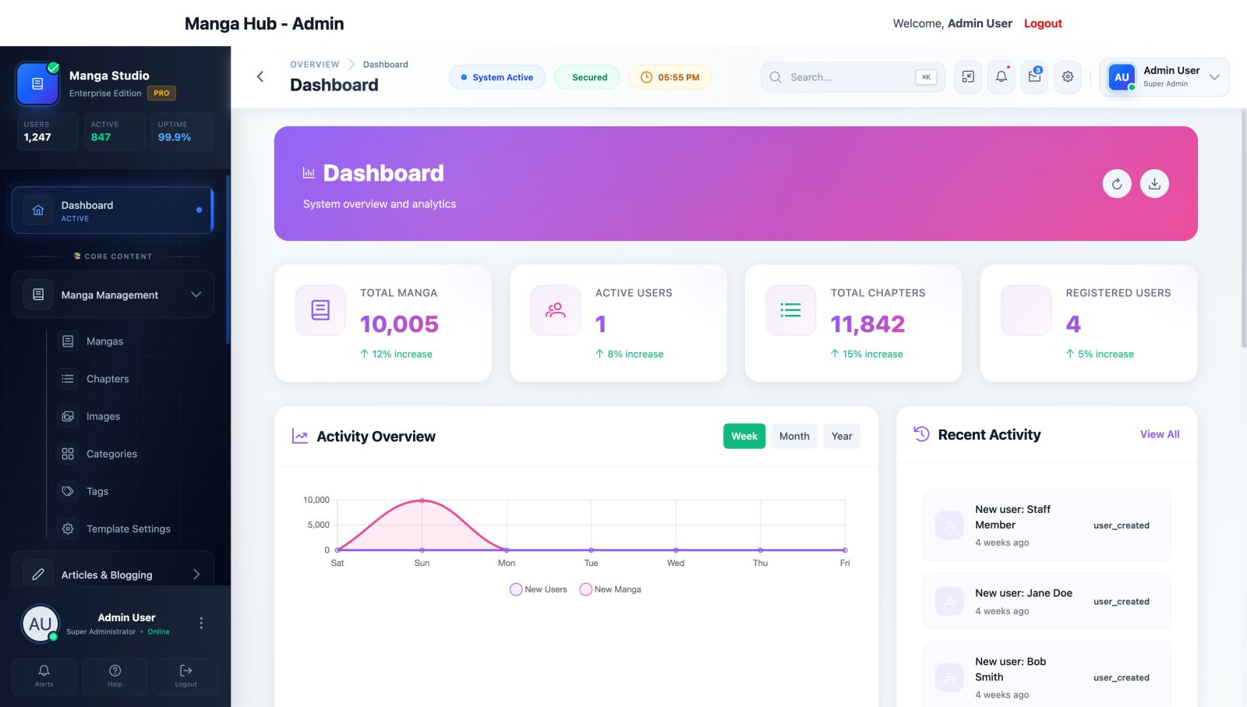
Task: Open Help in the sidebar footer
Action: (115, 676)
